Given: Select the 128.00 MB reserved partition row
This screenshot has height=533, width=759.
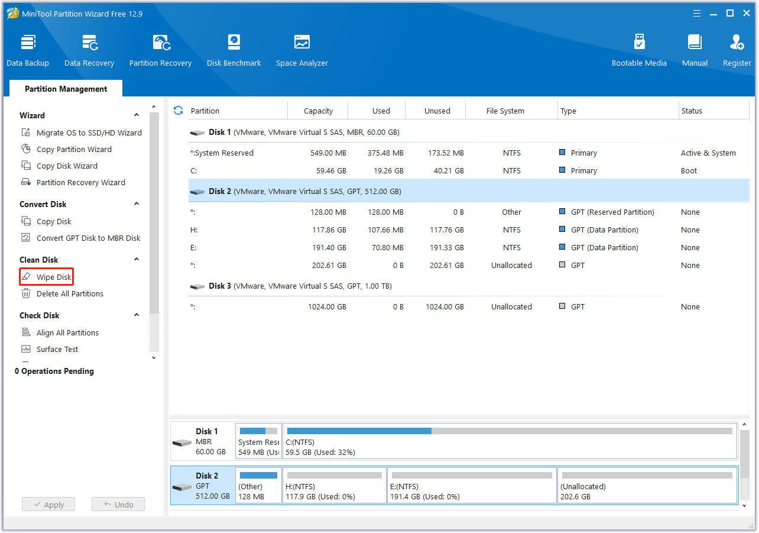Looking at the screenshot, I should (x=469, y=212).
